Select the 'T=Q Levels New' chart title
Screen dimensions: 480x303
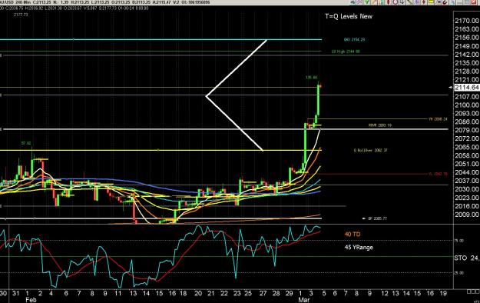coord(349,16)
